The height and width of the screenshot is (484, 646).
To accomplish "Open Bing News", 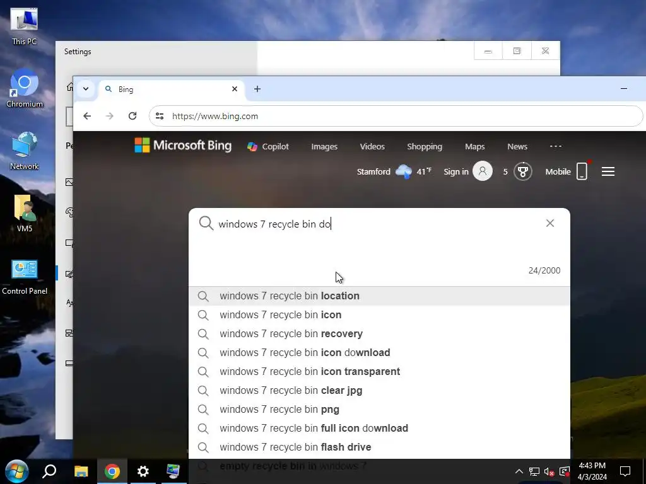I will click(x=517, y=146).
